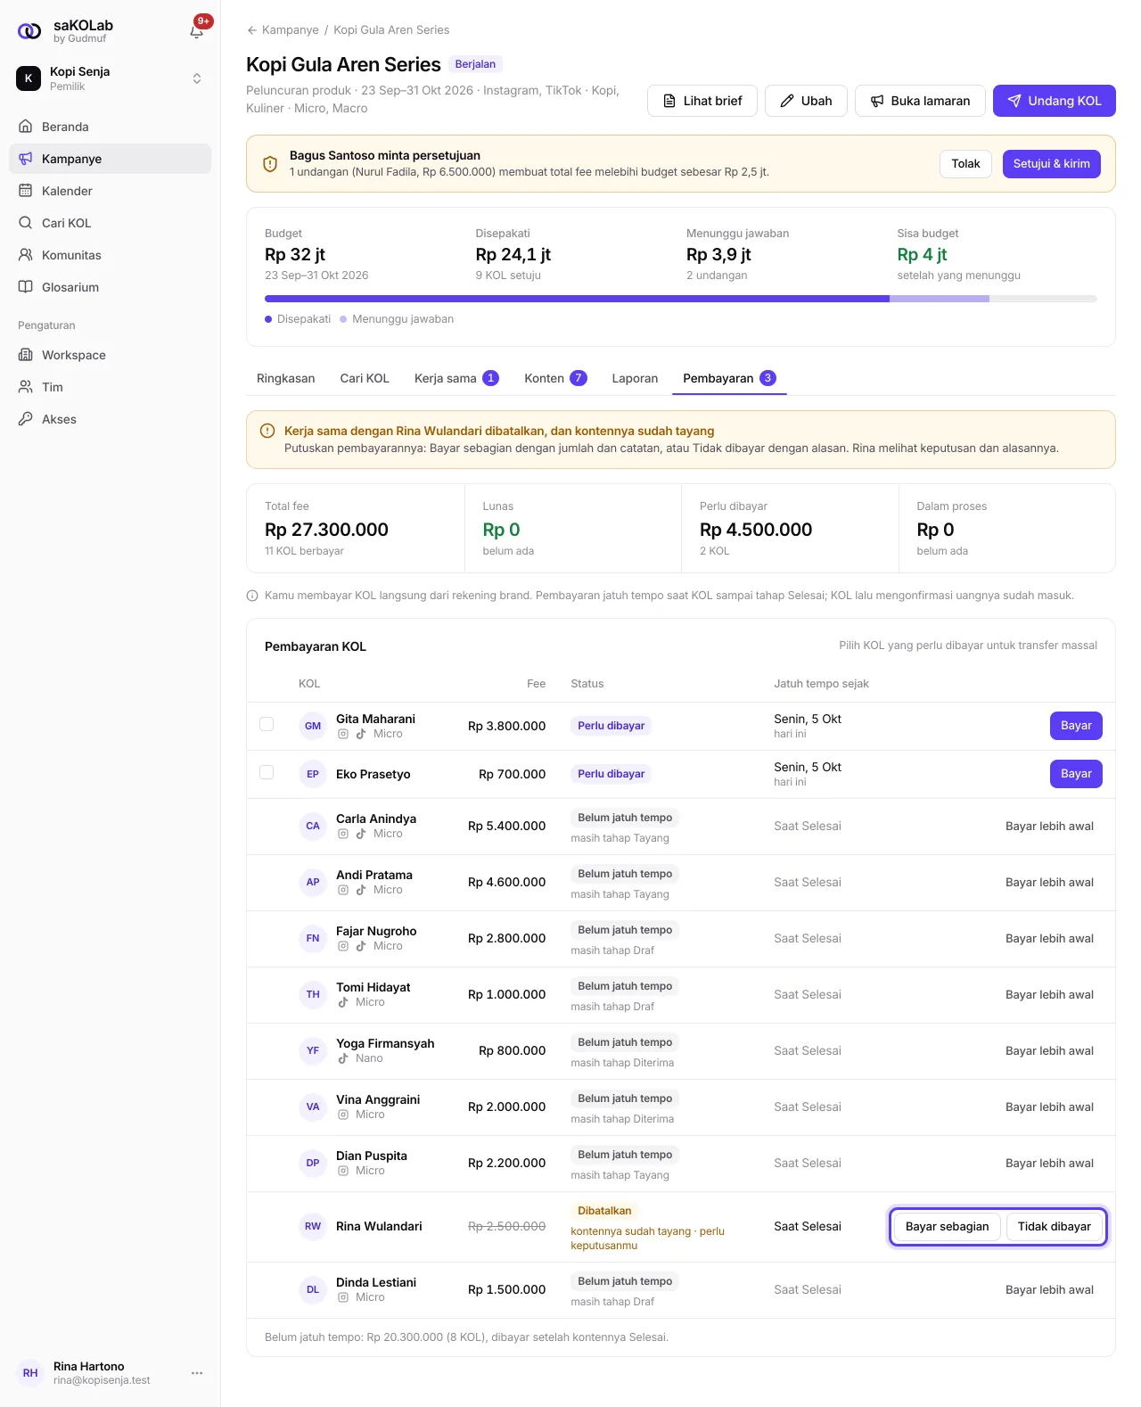The image size is (1141, 1407).
Task: Click the Berjalan status badge
Action: coord(475,64)
